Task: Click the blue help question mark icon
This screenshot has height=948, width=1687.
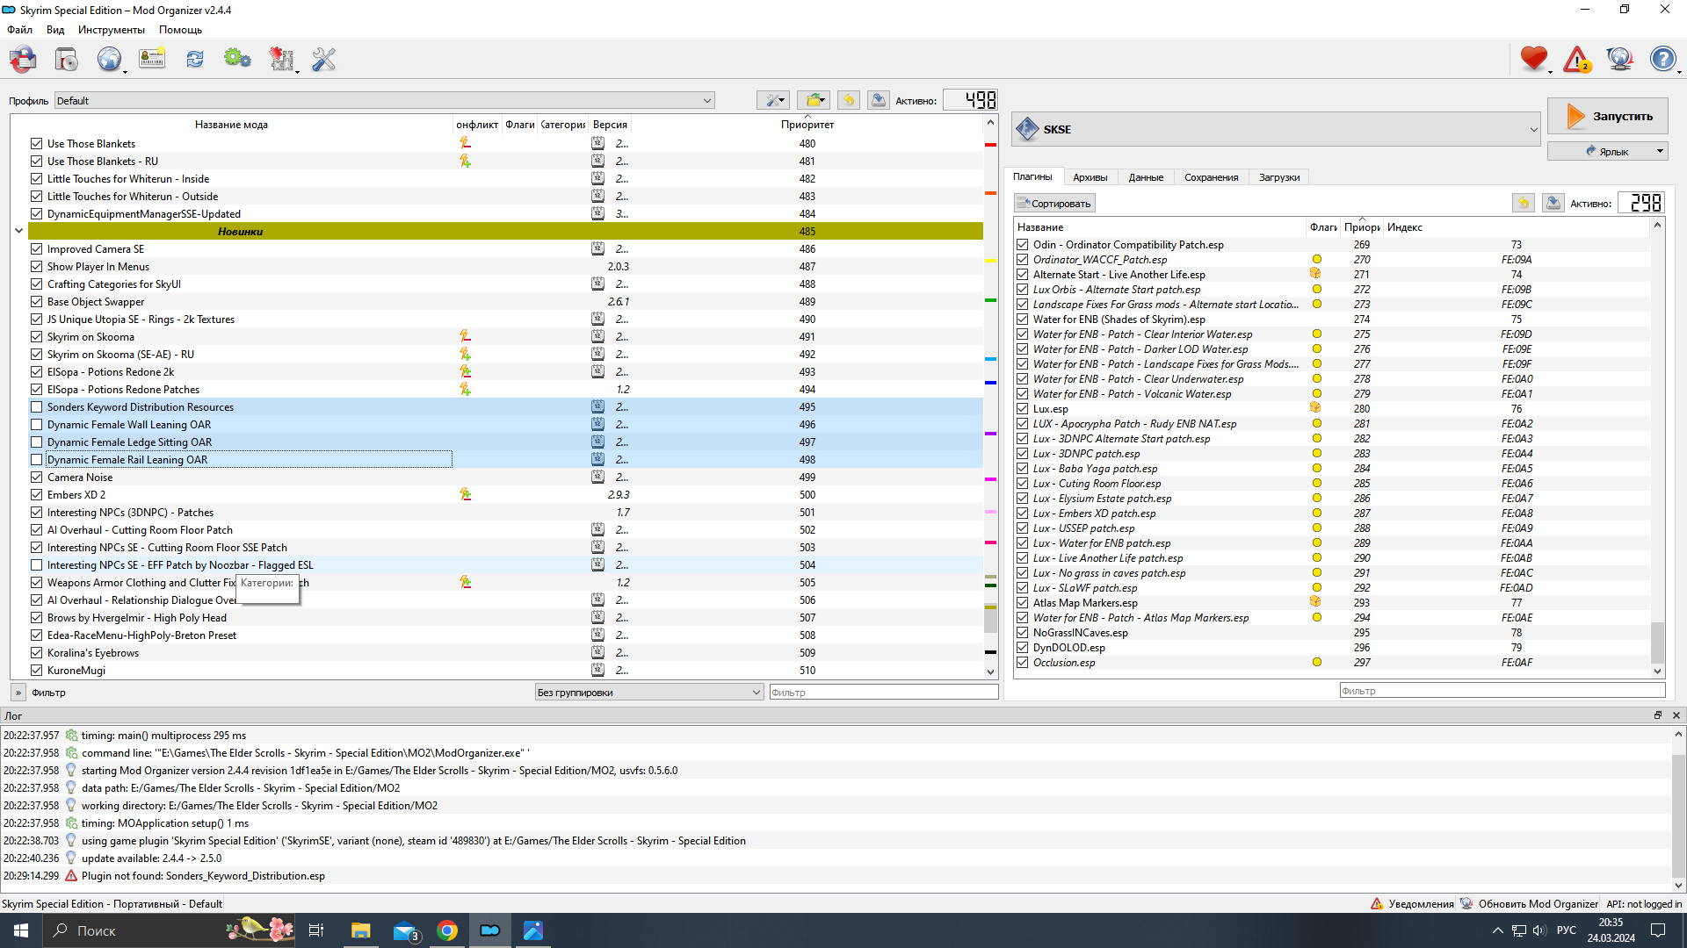Action: click(1662, 60)
